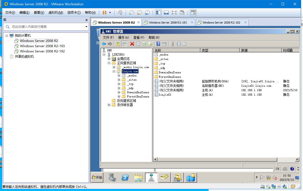Screen dimensions: 303x191
Task: Open the DNS manager 帮助(H) menu
Action: [x=154, y=37]
